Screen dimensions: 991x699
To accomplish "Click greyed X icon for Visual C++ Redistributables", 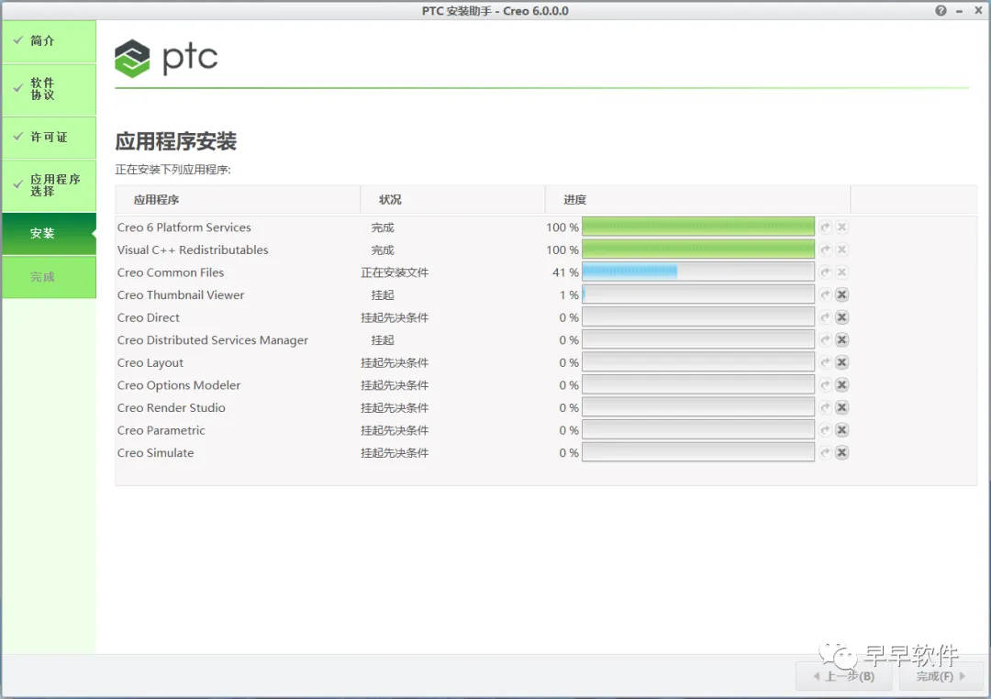I will [x=841, y=250].
